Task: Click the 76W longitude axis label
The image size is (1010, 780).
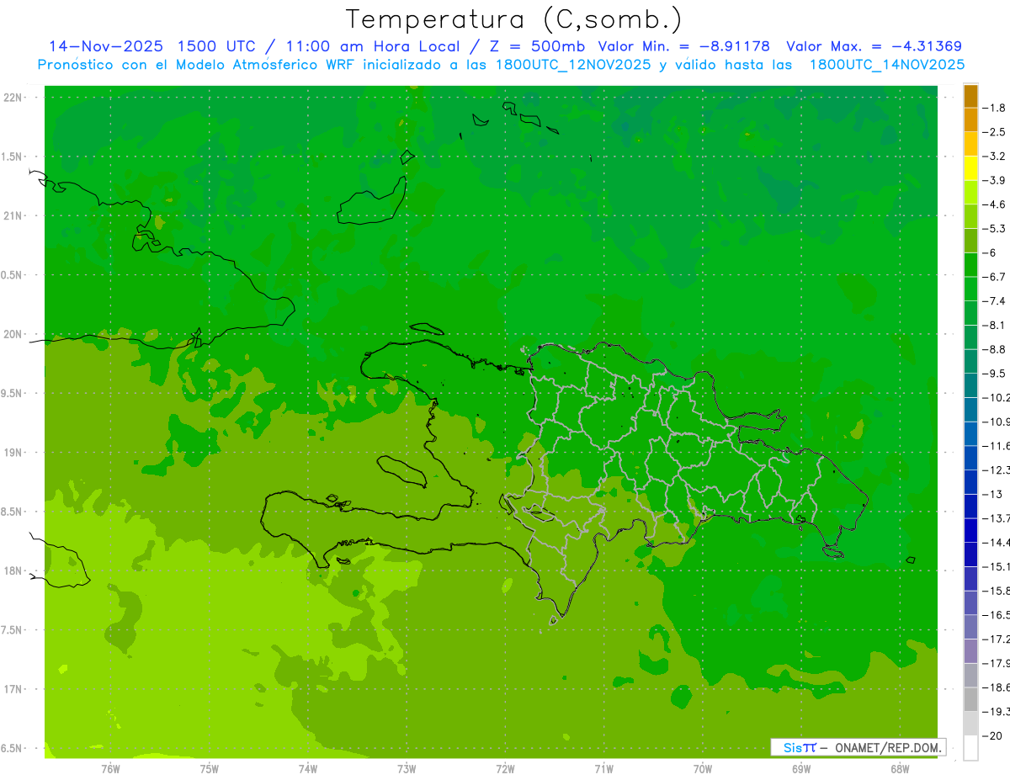Action: [110, 768]
